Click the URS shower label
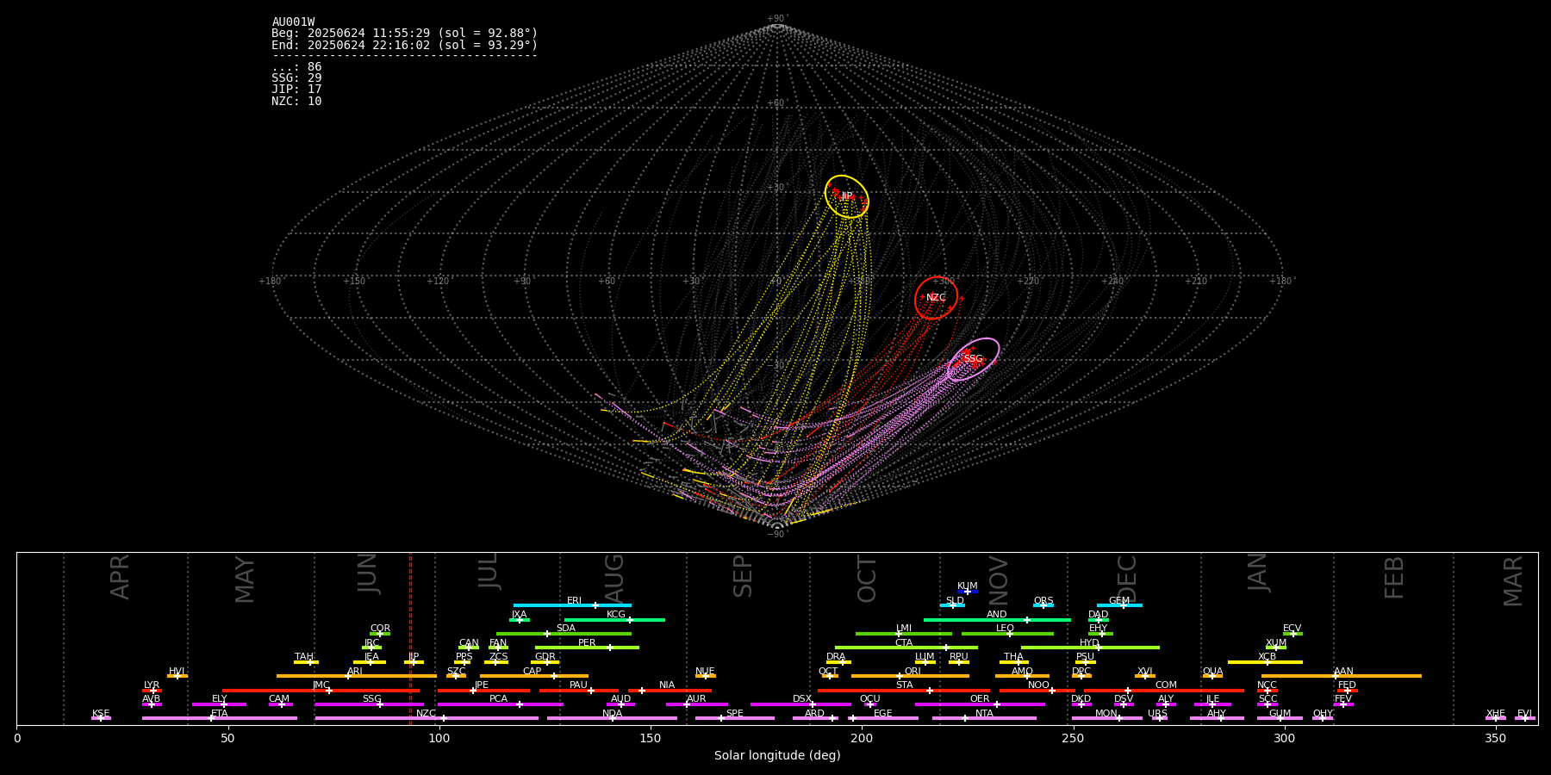Viewport: 1551px width, 775px height. tap(1158, 714)
